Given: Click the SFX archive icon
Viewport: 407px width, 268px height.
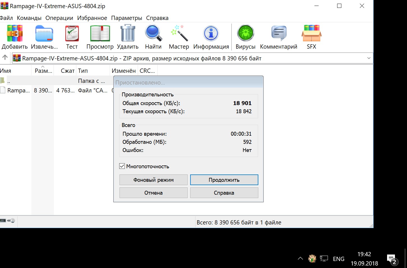Looking at the screenshot, I should tap(311, 34).
